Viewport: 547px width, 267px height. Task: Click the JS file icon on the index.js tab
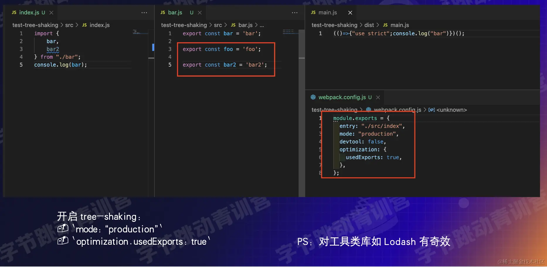[14, 12]
